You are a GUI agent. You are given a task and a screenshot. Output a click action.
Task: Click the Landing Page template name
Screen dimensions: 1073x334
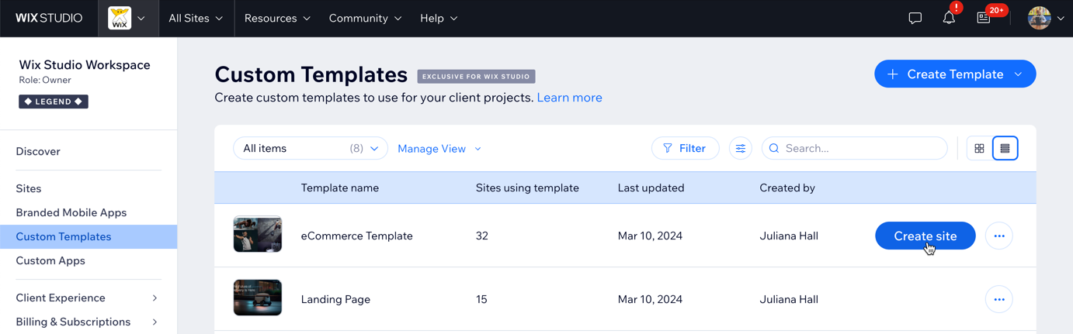coord(335,299)
